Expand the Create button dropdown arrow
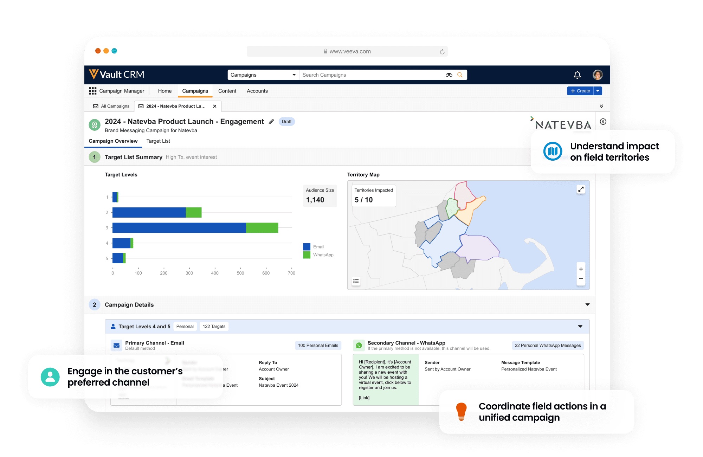This screenshot has width=703, height=457. tap(597, 91)
